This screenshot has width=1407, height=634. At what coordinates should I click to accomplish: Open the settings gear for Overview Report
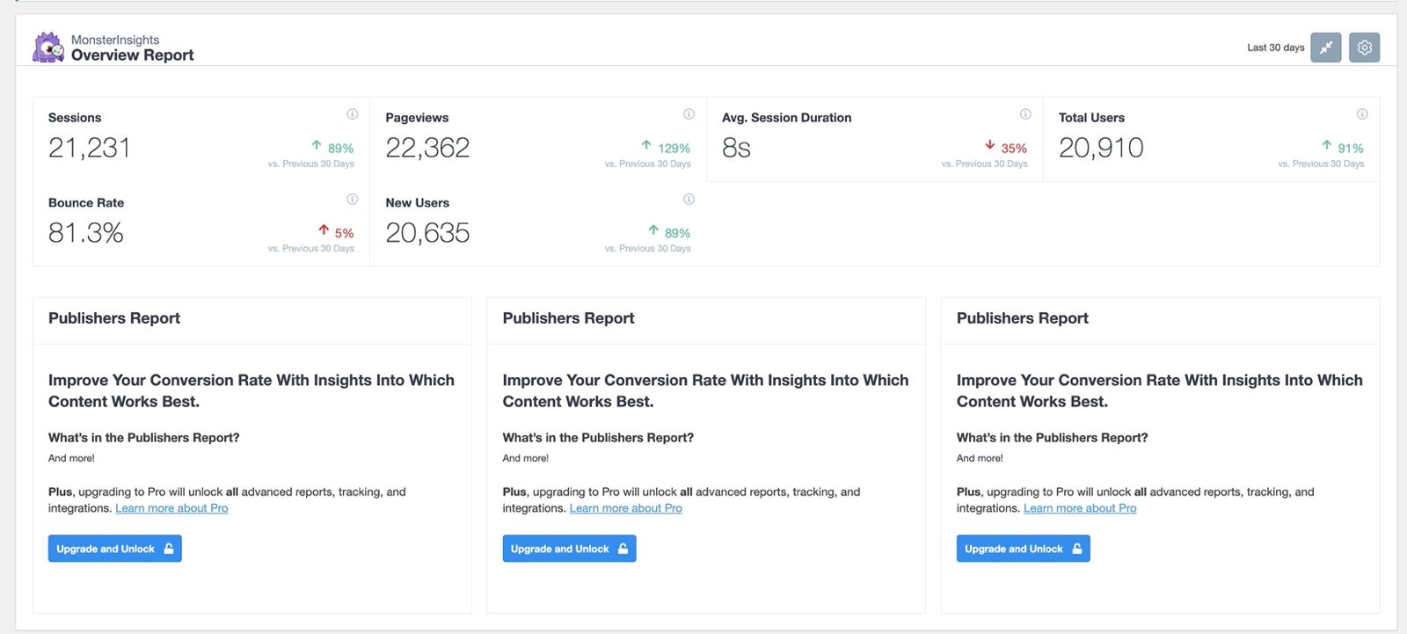click(x=1364, y=47)
